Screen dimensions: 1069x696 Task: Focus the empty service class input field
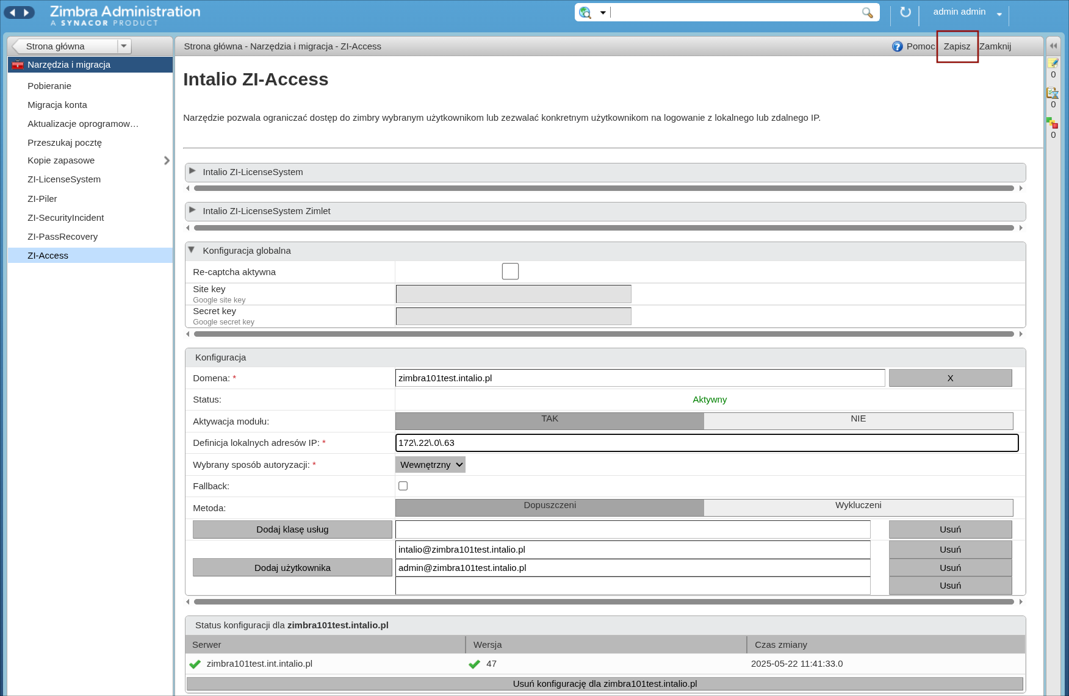coord(633,529)
